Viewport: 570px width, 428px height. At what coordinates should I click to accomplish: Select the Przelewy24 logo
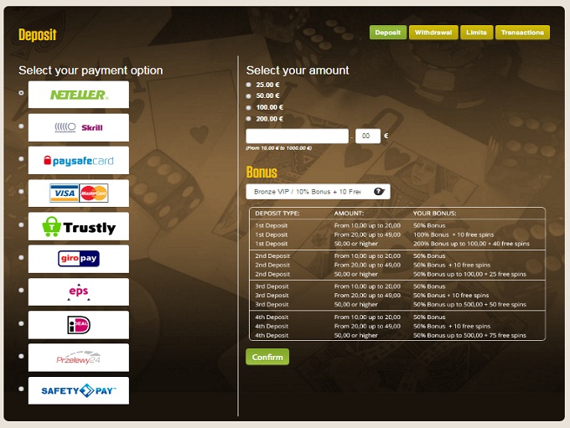click(x=78, y=358)
